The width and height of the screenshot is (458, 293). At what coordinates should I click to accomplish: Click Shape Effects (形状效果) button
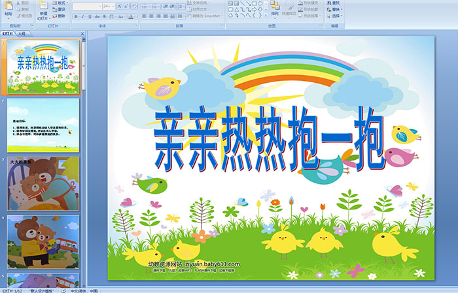(310, 16)
